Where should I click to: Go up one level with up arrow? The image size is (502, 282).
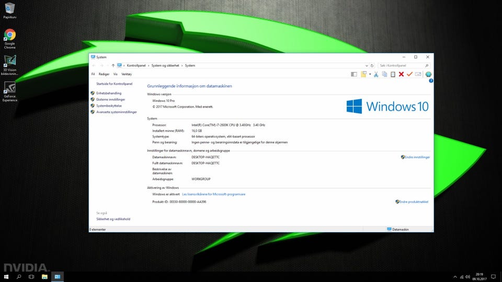[113, 66]
